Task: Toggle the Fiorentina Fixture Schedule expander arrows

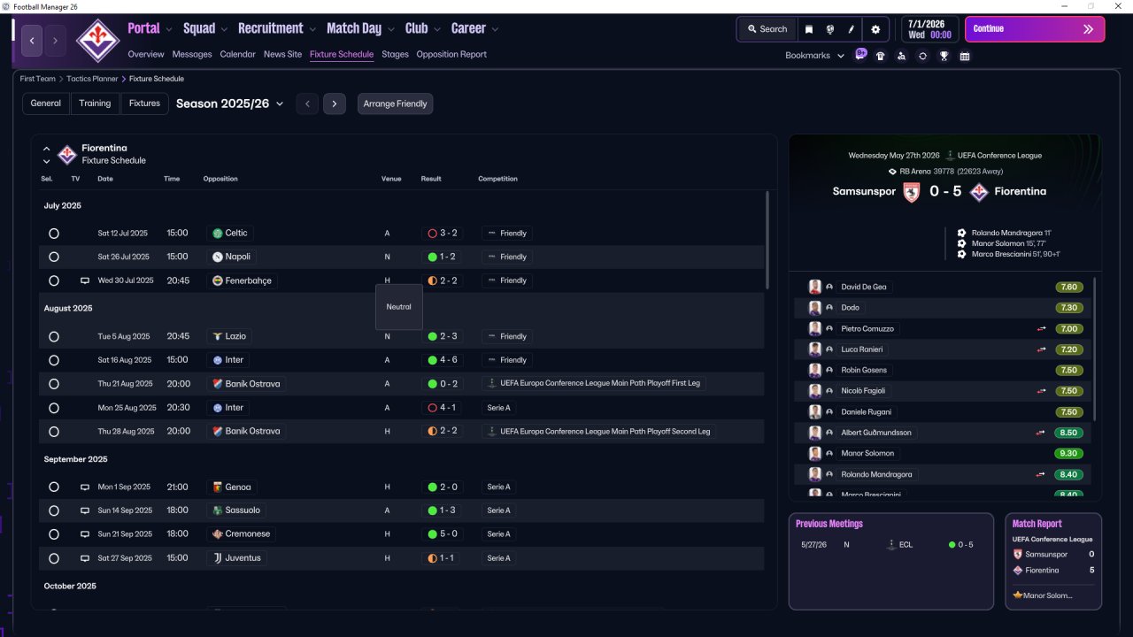Action: pos(47,155)
